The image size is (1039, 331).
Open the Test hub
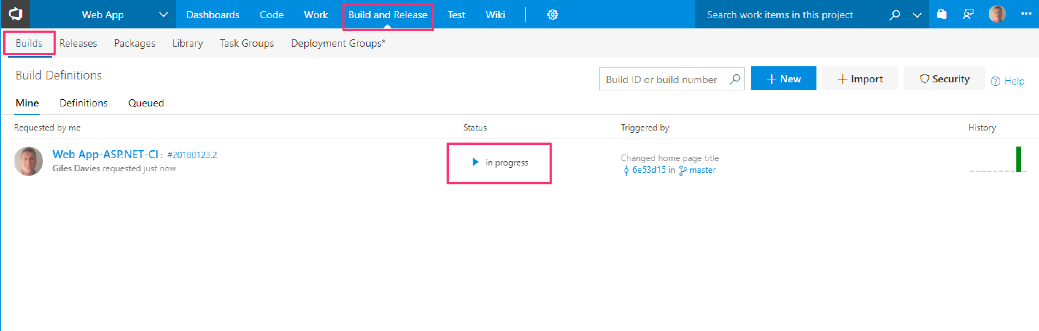(456, 15)
